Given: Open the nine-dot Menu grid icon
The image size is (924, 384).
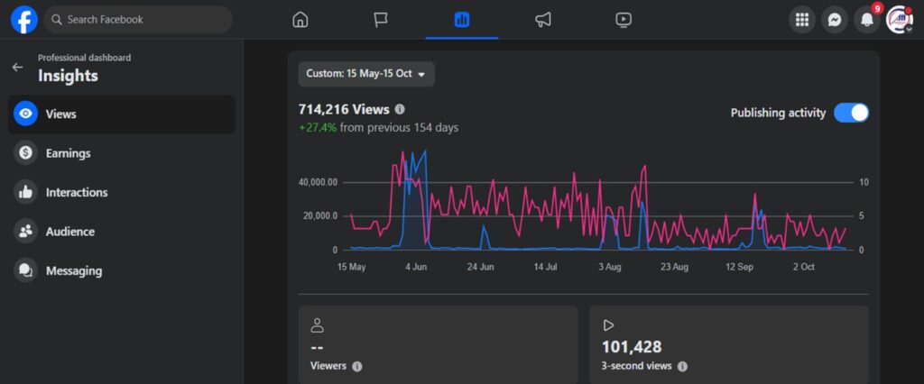Looking at the screenshot, I should point(802,20).
